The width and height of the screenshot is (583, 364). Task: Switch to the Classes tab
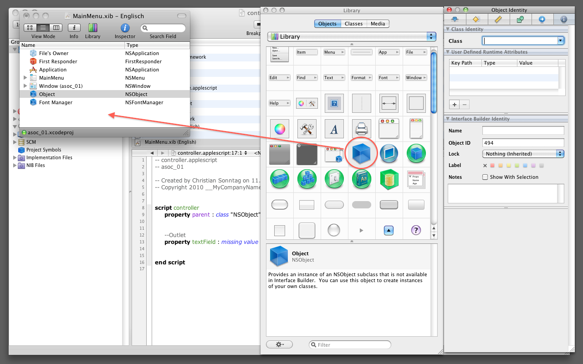[353, 24]
